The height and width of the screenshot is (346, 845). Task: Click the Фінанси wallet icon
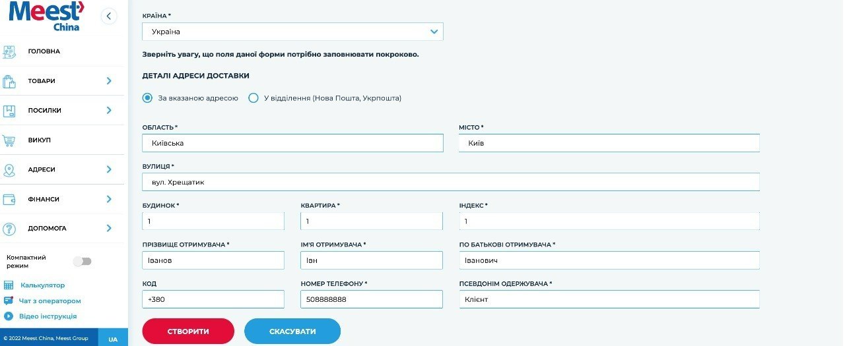[x=9, y=199]
